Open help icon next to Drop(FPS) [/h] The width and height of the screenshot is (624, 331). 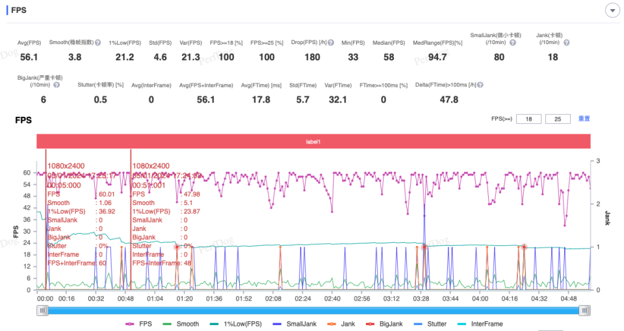331,43
